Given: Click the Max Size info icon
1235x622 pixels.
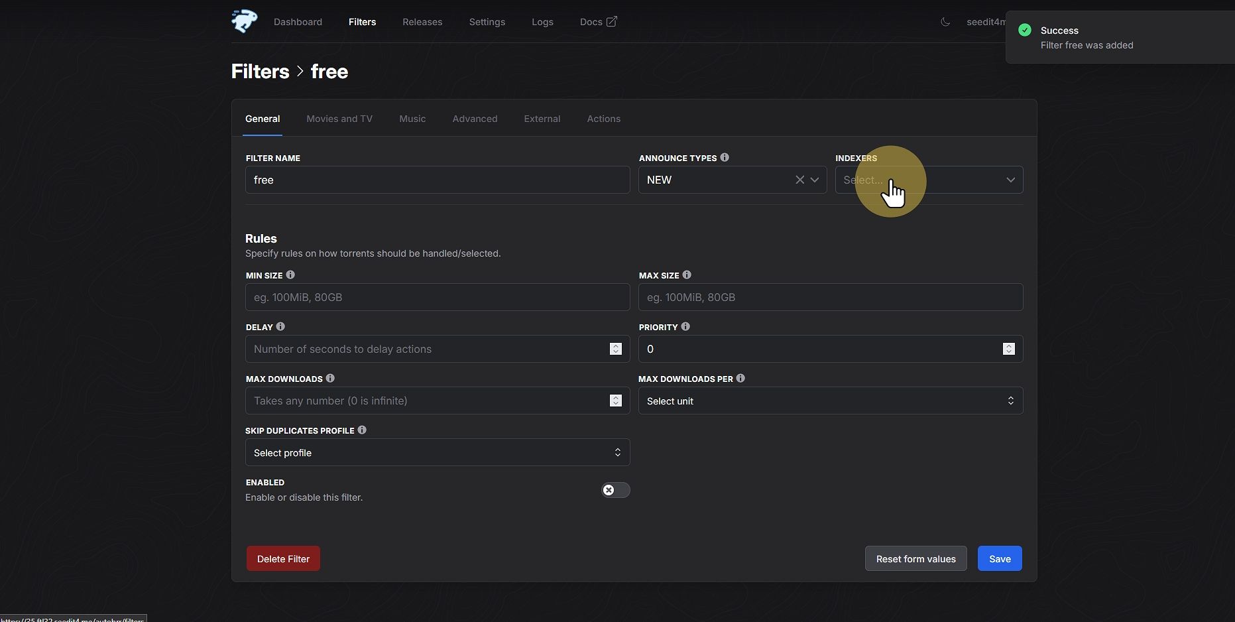Looking at the screenshot, I should click(687, 275).
